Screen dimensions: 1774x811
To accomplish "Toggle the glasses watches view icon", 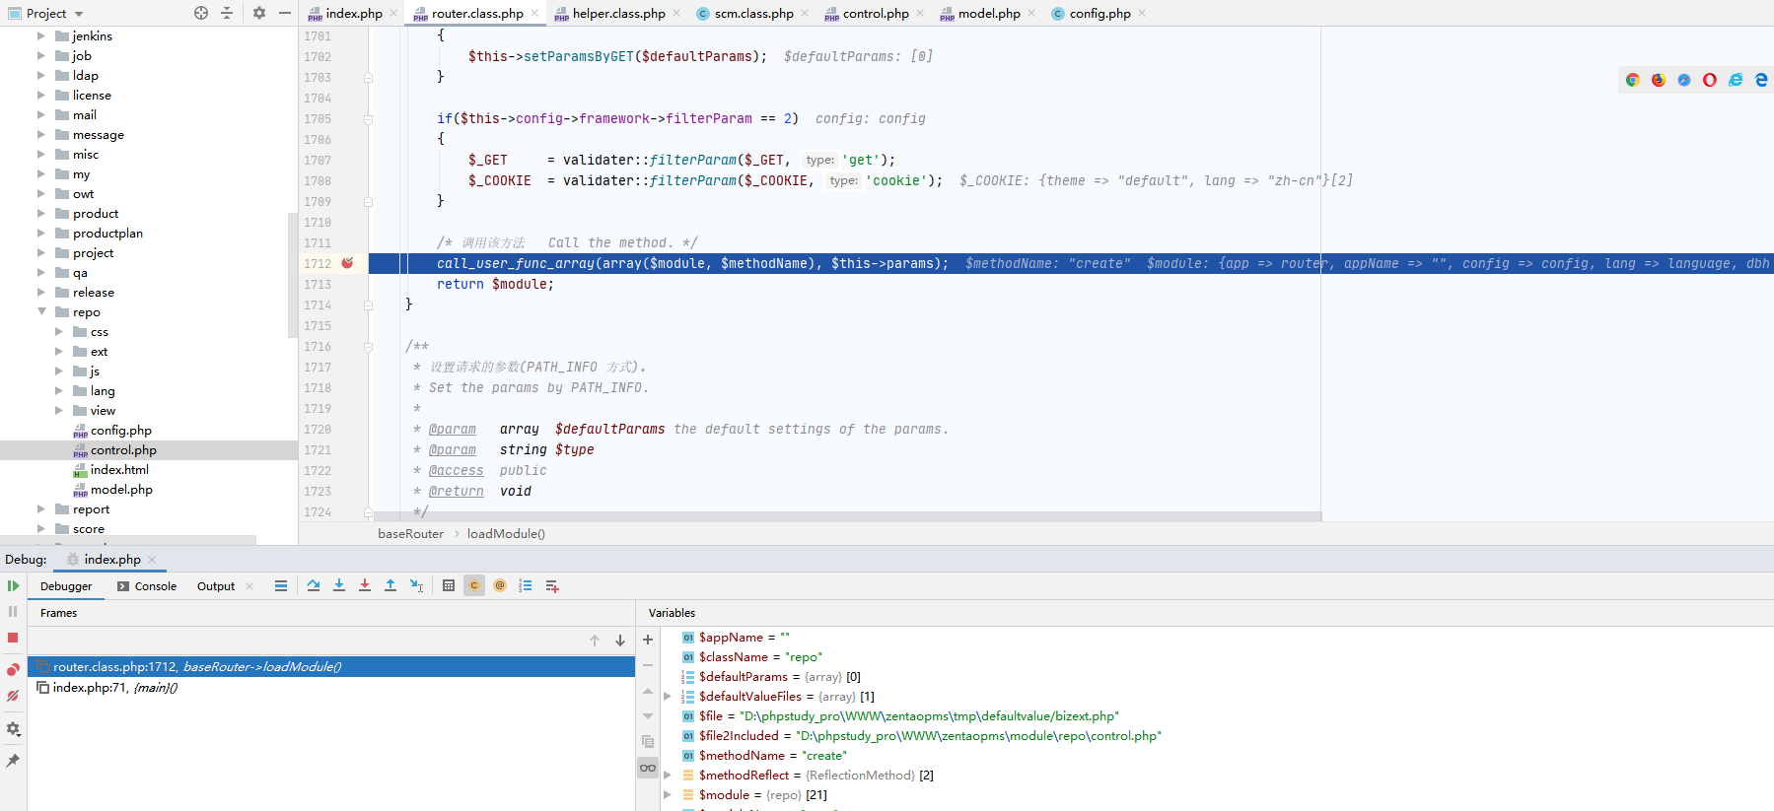I will point(648,768).
